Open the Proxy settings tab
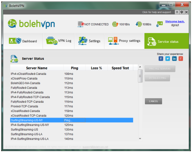Screen dimensions: 192x152 tap(124, 41)
